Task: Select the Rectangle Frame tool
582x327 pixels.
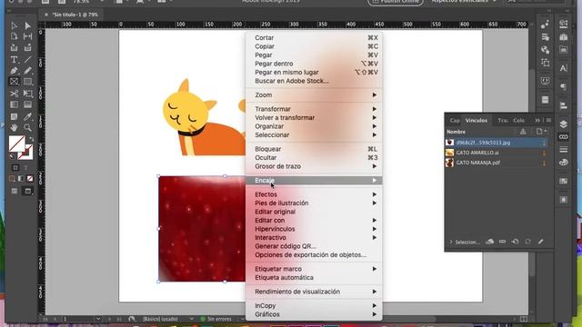Action: (x=14, y=82)
